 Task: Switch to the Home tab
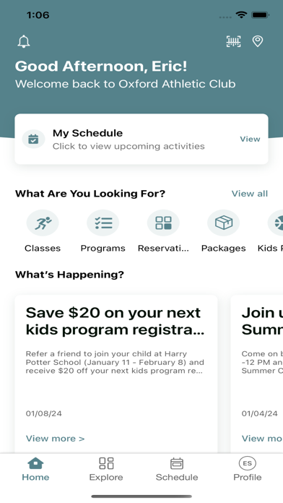coord(35,469)
